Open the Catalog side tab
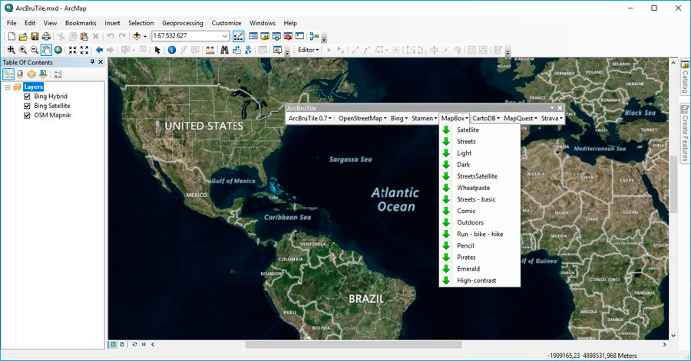The height and width of the screenshot is (361, 691). (685, 77)
